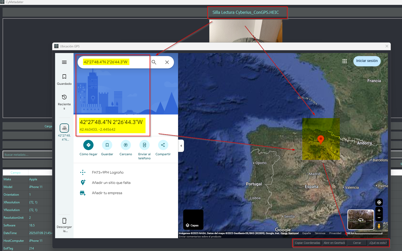Screen dimensions: 402x251
Task: Collapse the side panel with the arrow
Action: (x=181, y=146)
